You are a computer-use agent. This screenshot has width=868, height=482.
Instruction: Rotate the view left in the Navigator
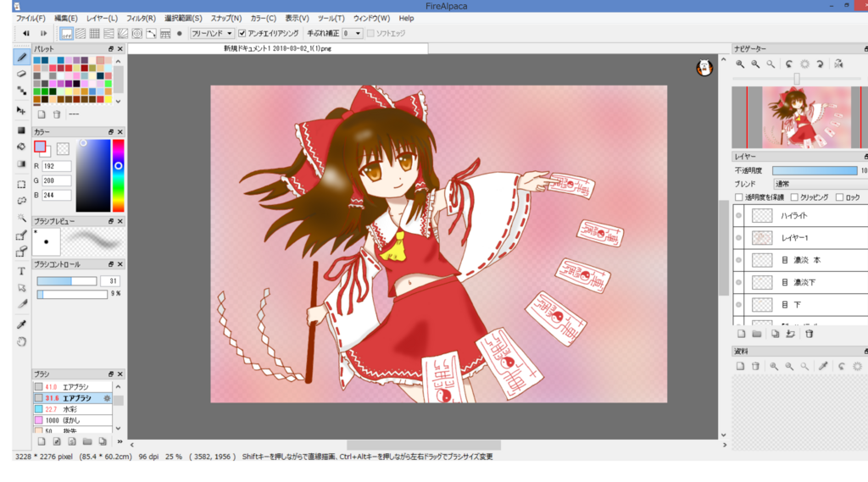(x=789, y=64)
